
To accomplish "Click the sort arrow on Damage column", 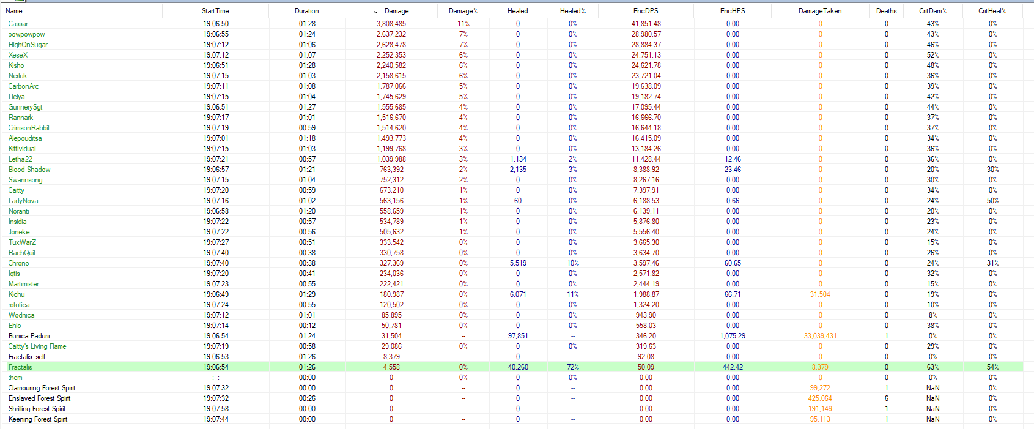I will pyautogui.click(x=375, y=12).
